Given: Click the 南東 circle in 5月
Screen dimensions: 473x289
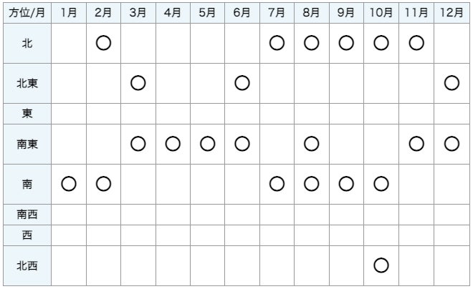Looking at the screenshot, I should click(x=208, y=144).
